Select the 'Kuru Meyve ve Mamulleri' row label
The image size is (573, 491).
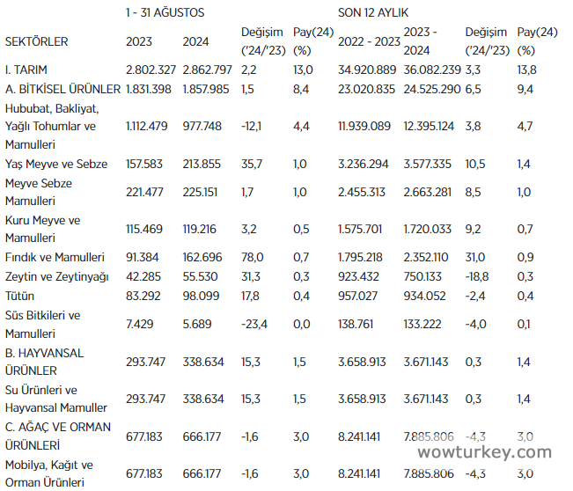click(x=42, y=230)
